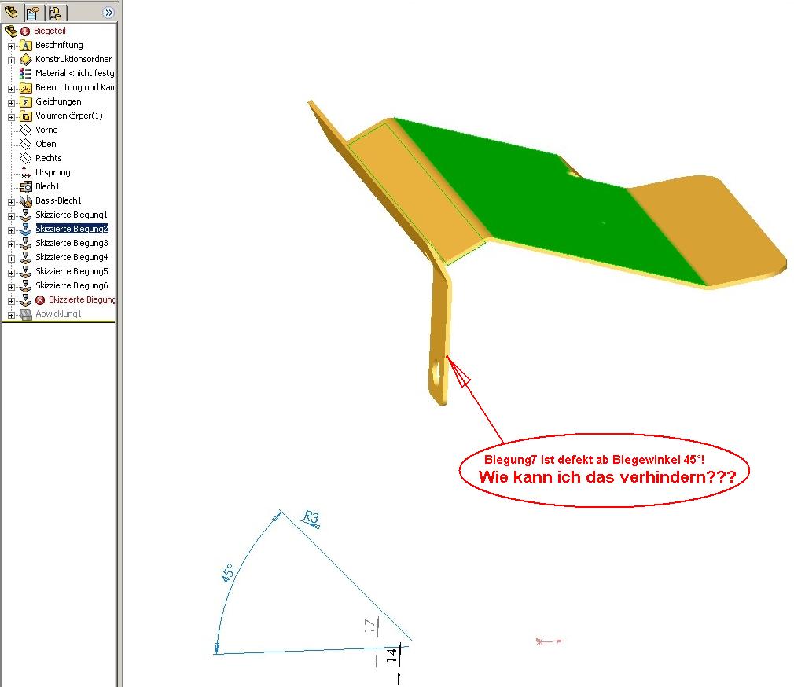Screen dimensions: 794x687
Task: Click the Material icon
Action: (x=25, y=73)
